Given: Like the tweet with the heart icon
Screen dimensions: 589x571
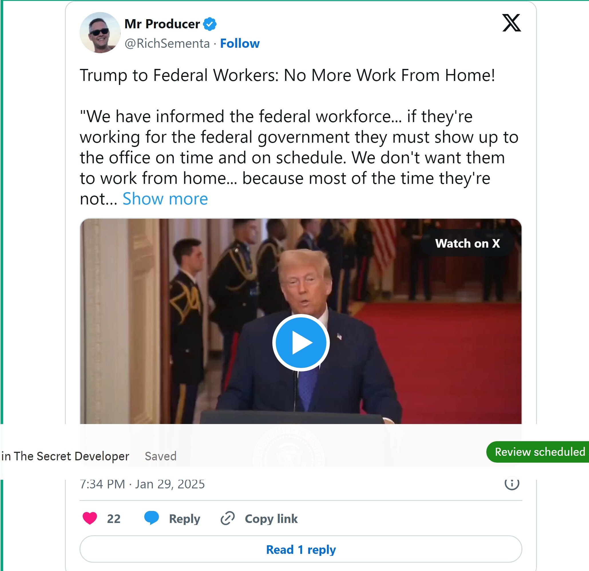Looking at the screenshot, I should point(90,518).
